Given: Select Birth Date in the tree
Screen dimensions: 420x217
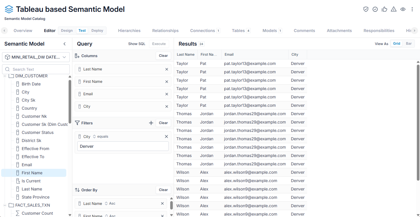Looking at the screenshot, I should coord(31,84).
